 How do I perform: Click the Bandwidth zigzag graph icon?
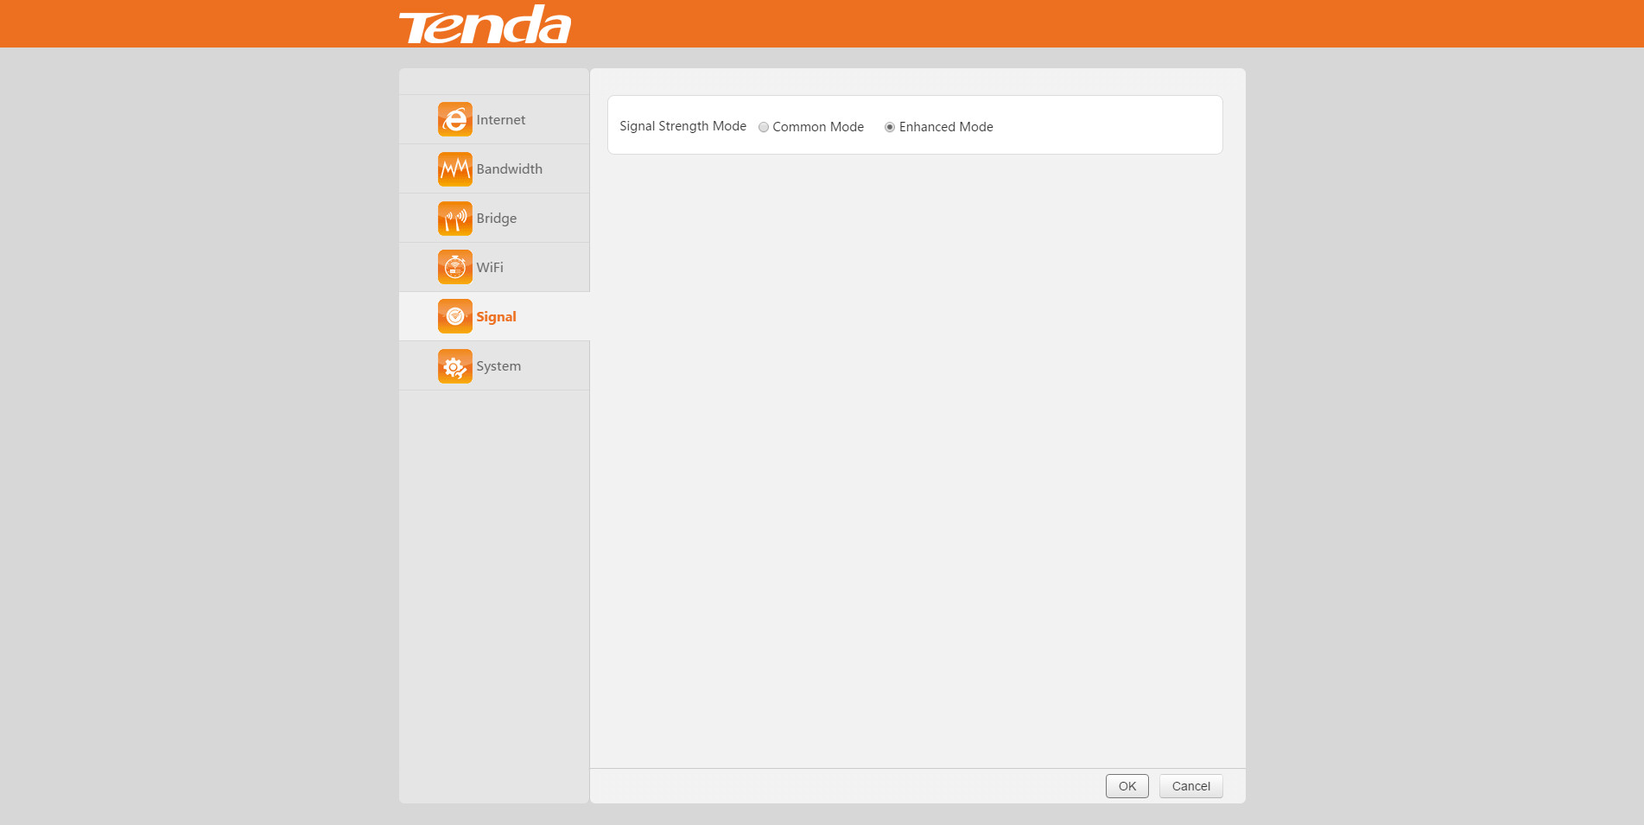455,168
